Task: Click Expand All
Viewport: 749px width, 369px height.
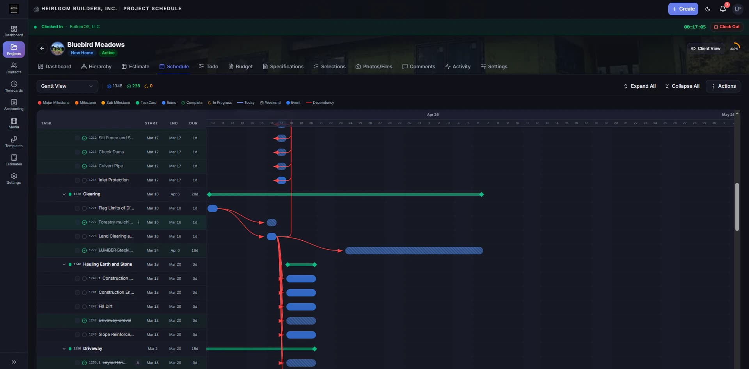Action: click(x=639, y=86)
